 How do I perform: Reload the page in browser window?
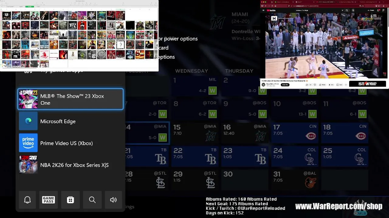(x=272, y=6)
